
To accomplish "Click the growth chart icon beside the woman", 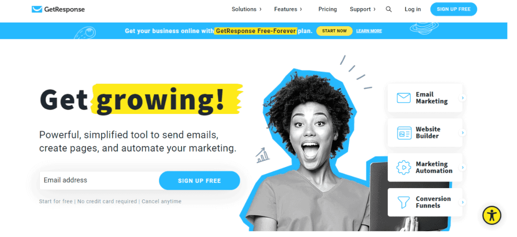I will pos(263,156).
